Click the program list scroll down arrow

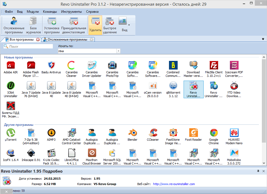pos(264,163)
